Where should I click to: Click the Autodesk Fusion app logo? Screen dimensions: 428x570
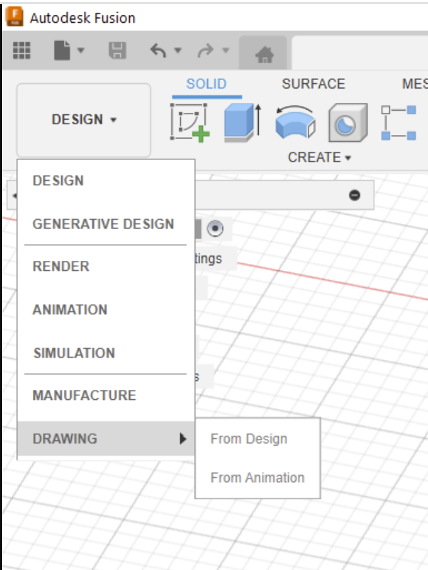point(15,17)
